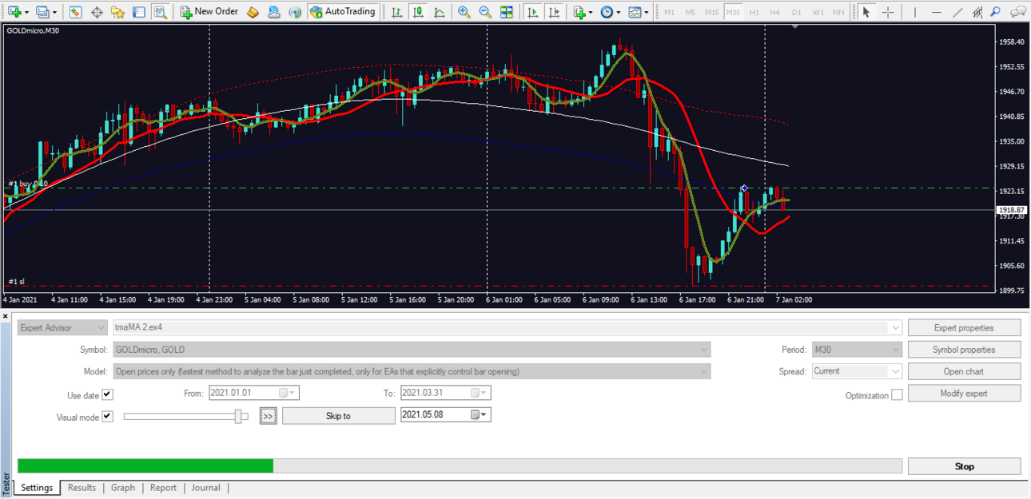
Task: Open the Model dropdown
Action: (x=412, y=371)
